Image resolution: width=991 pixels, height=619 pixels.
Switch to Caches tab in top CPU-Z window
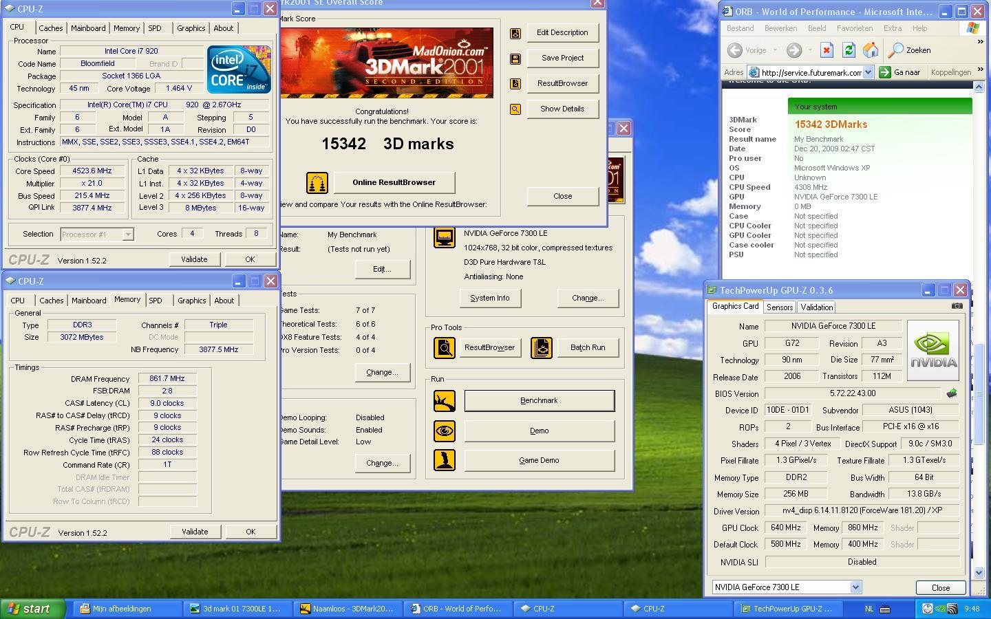coord(51,28)
